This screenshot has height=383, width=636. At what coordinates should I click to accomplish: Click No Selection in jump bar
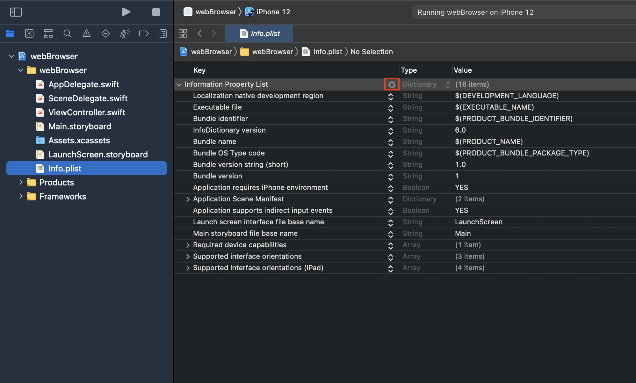(372, 52)
